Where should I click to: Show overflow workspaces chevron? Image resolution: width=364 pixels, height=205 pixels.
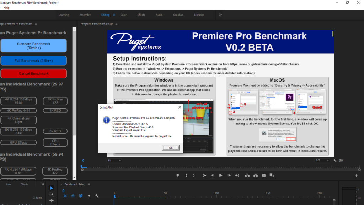click(x=220, y=15)
